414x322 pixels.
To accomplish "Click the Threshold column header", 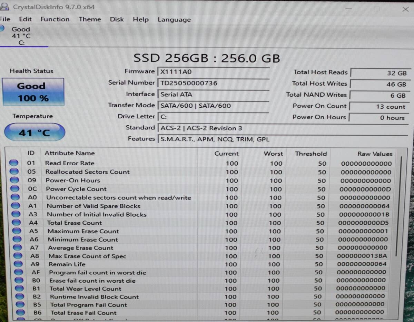I will click(x=311, y=154).
